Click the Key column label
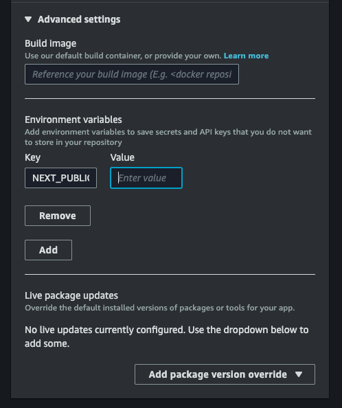The height and width of the screenshot is (408, 342). (x=32, y=157)
